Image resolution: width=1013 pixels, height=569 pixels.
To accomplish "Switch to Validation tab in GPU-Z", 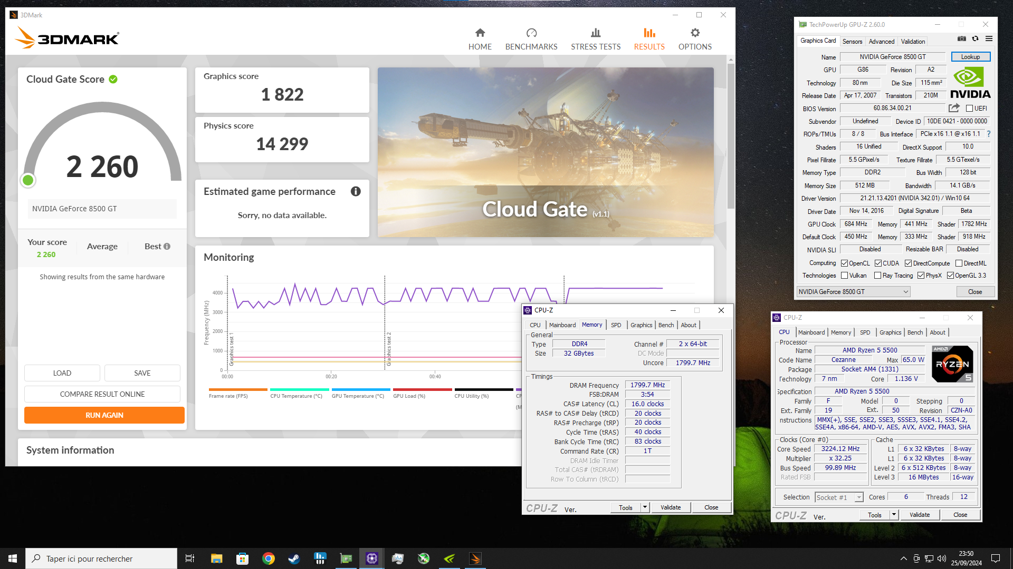I will coord(913,42).
